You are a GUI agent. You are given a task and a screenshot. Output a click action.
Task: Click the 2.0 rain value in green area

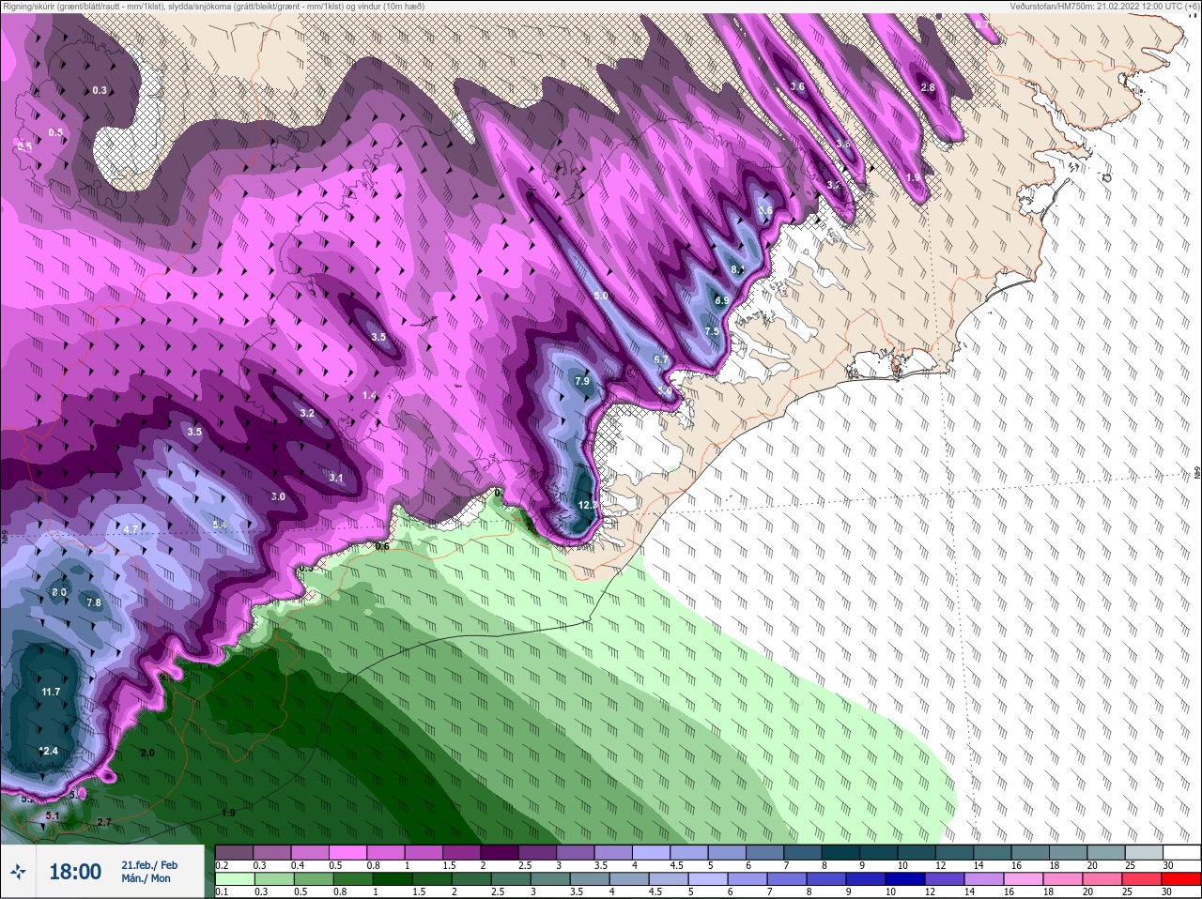pyautogui.click(x=147, y=753)
